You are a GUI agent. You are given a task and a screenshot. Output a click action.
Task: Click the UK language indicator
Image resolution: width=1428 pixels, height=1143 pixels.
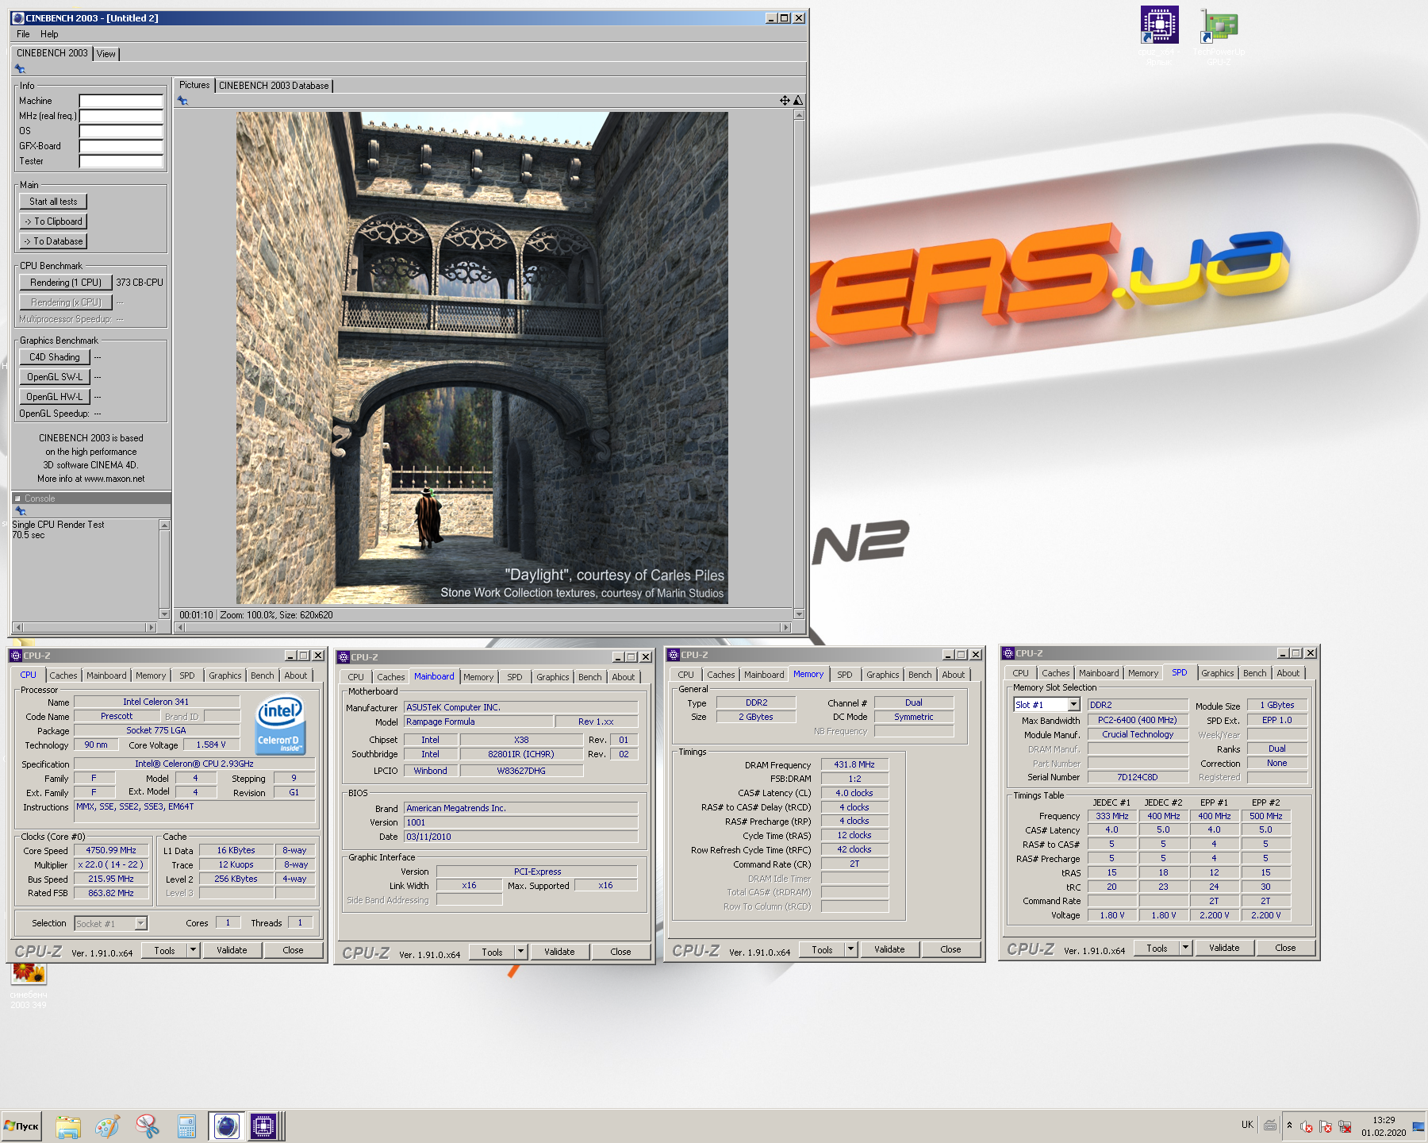[1247, 1125]
